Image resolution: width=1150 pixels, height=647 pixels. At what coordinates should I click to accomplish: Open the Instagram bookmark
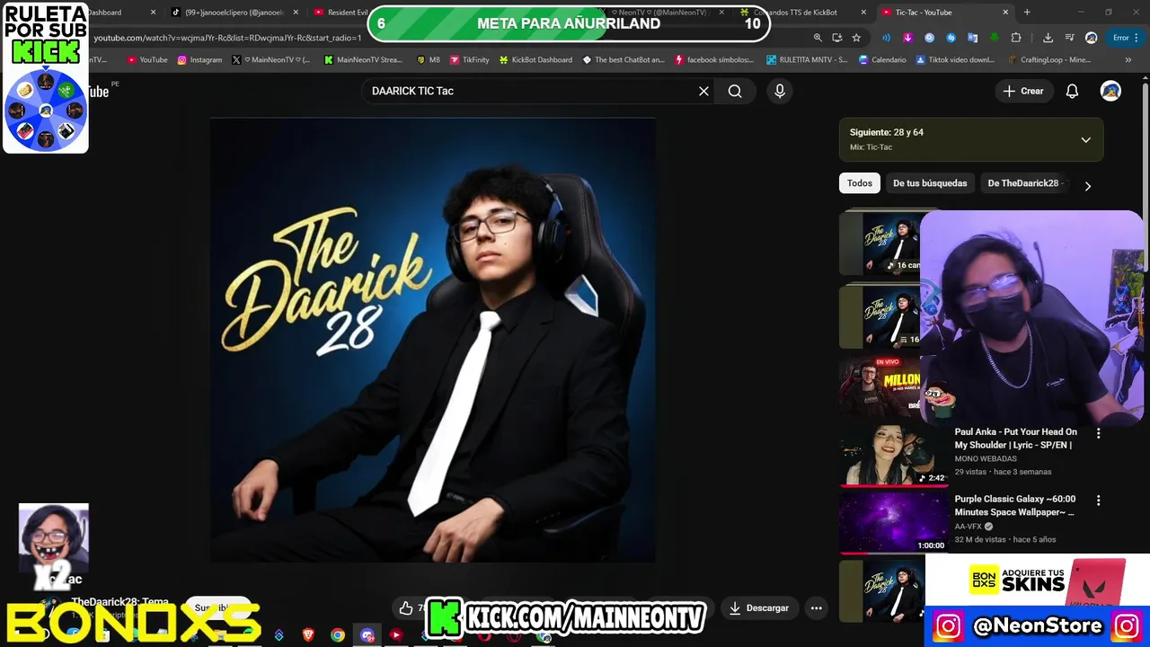pyautogui.click(x=199, y=60)
